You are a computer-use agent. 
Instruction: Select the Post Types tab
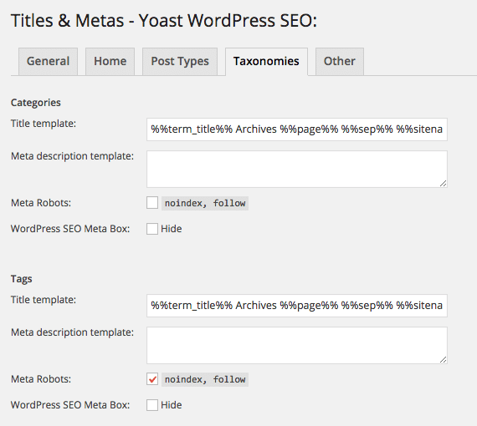pos(180,62)
